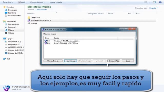Select D:\Win7-MiniOS_v2017.08.iso image entry
Image resolution: width=164 pixels, height=92 pixels.
66,43
